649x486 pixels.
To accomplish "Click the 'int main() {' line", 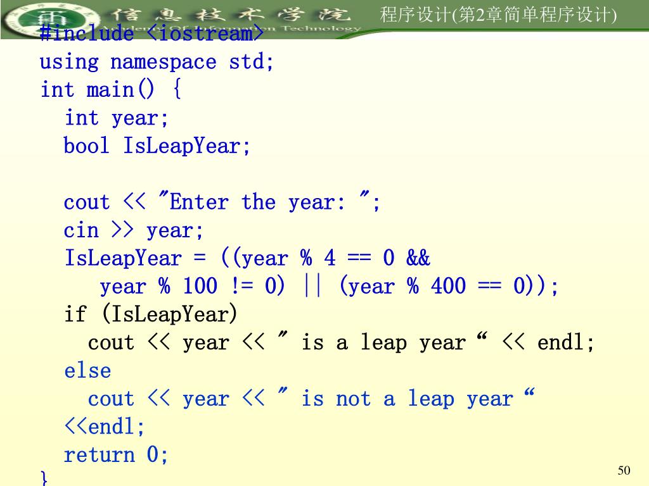I will [110, 90].
